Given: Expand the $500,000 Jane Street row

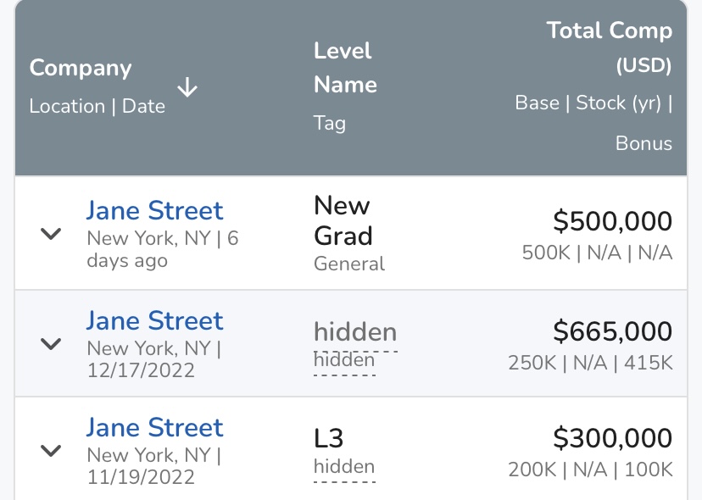Looking at the screenshot, I should click(52, 234).
